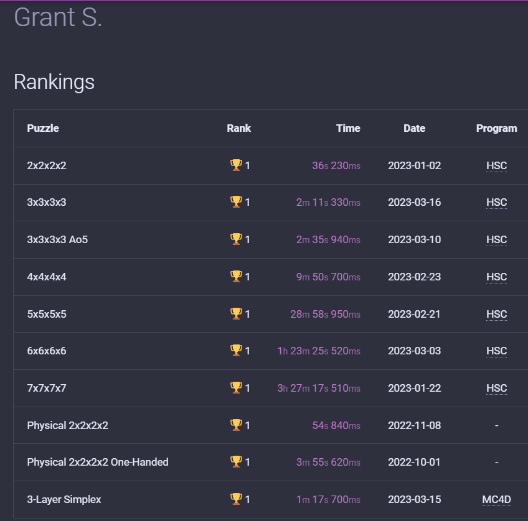
Task: Click the date 2023-03-10
Action: 414,239
